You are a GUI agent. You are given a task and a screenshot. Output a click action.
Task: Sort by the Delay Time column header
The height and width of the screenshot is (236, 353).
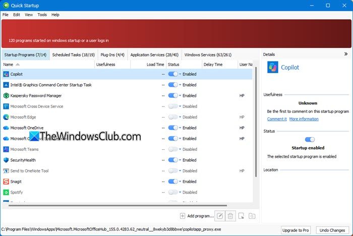pyautogui.click(x=219, y=65)
